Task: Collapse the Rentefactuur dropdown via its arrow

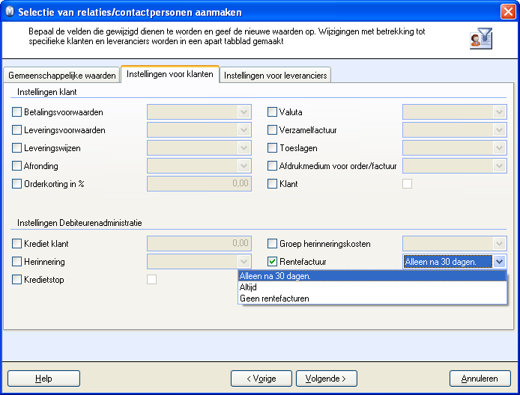Action: pyautogui.click(x=500, y=262)
